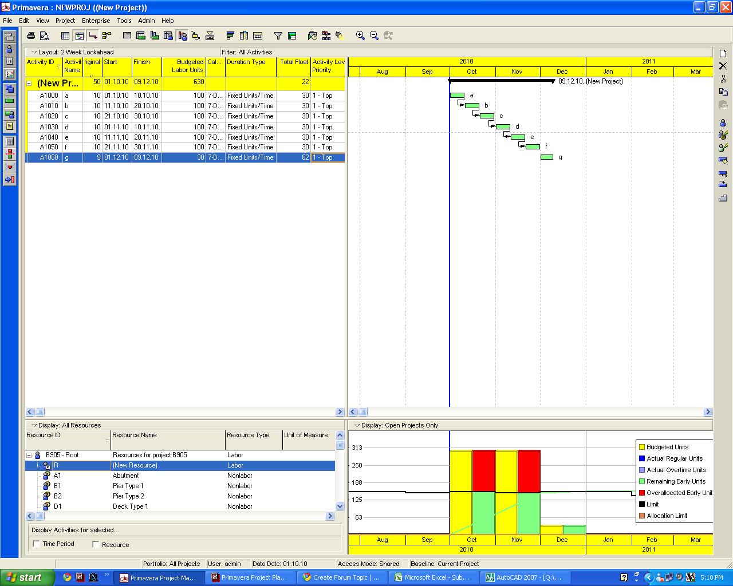Image resolution: width=733 pixels, height=586 pixels.
Task: Click the Remaining Early Units green swatch
Action: click(x=642, y=481)
